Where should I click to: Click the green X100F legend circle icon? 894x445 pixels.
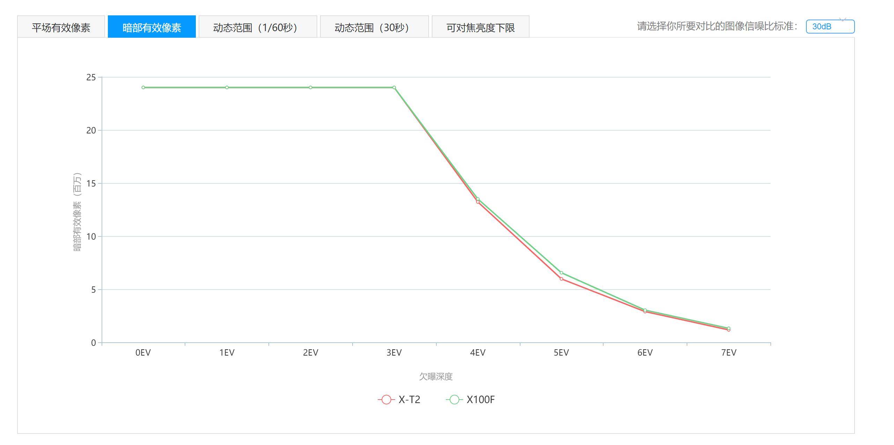click(454, 400)
